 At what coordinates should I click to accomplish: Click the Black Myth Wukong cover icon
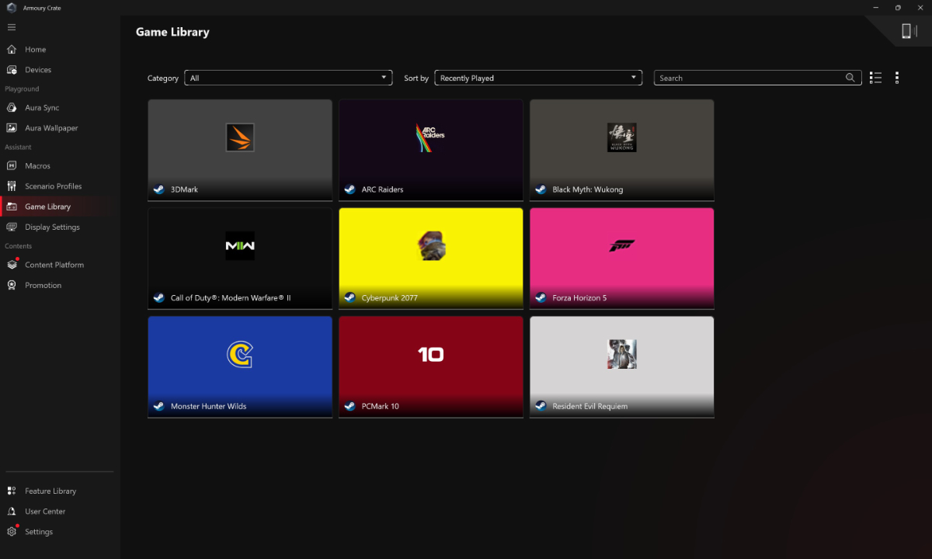pos(621,137)
